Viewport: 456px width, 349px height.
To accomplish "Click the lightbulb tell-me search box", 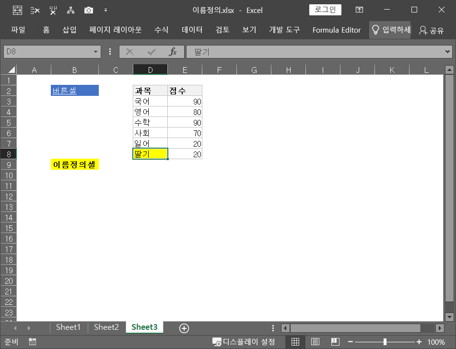I will tap(390, 30).
